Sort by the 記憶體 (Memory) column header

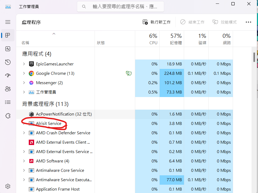[x=172, y=39]
